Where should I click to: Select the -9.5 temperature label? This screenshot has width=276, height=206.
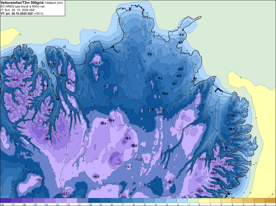(180, 69)
